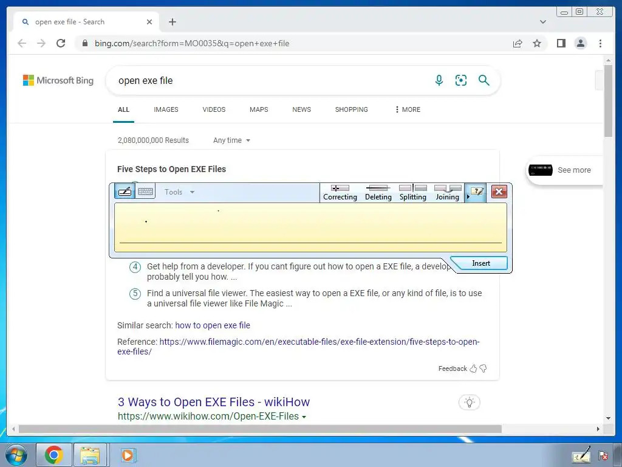Switch to the SHOPPING tab

click(x=351, y=109)
